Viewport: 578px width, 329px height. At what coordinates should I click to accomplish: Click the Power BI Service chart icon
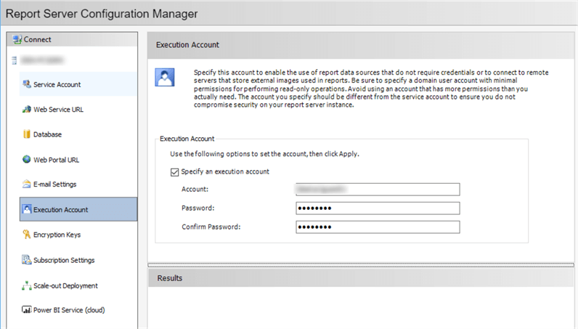[27, 310]
